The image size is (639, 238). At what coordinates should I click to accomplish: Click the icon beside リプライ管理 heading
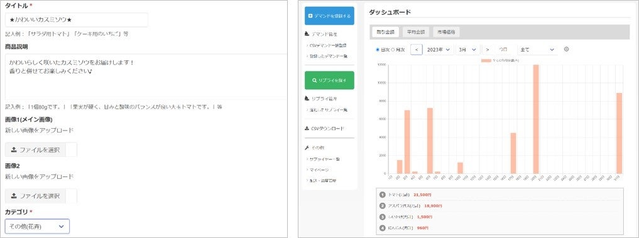[307, 99]
